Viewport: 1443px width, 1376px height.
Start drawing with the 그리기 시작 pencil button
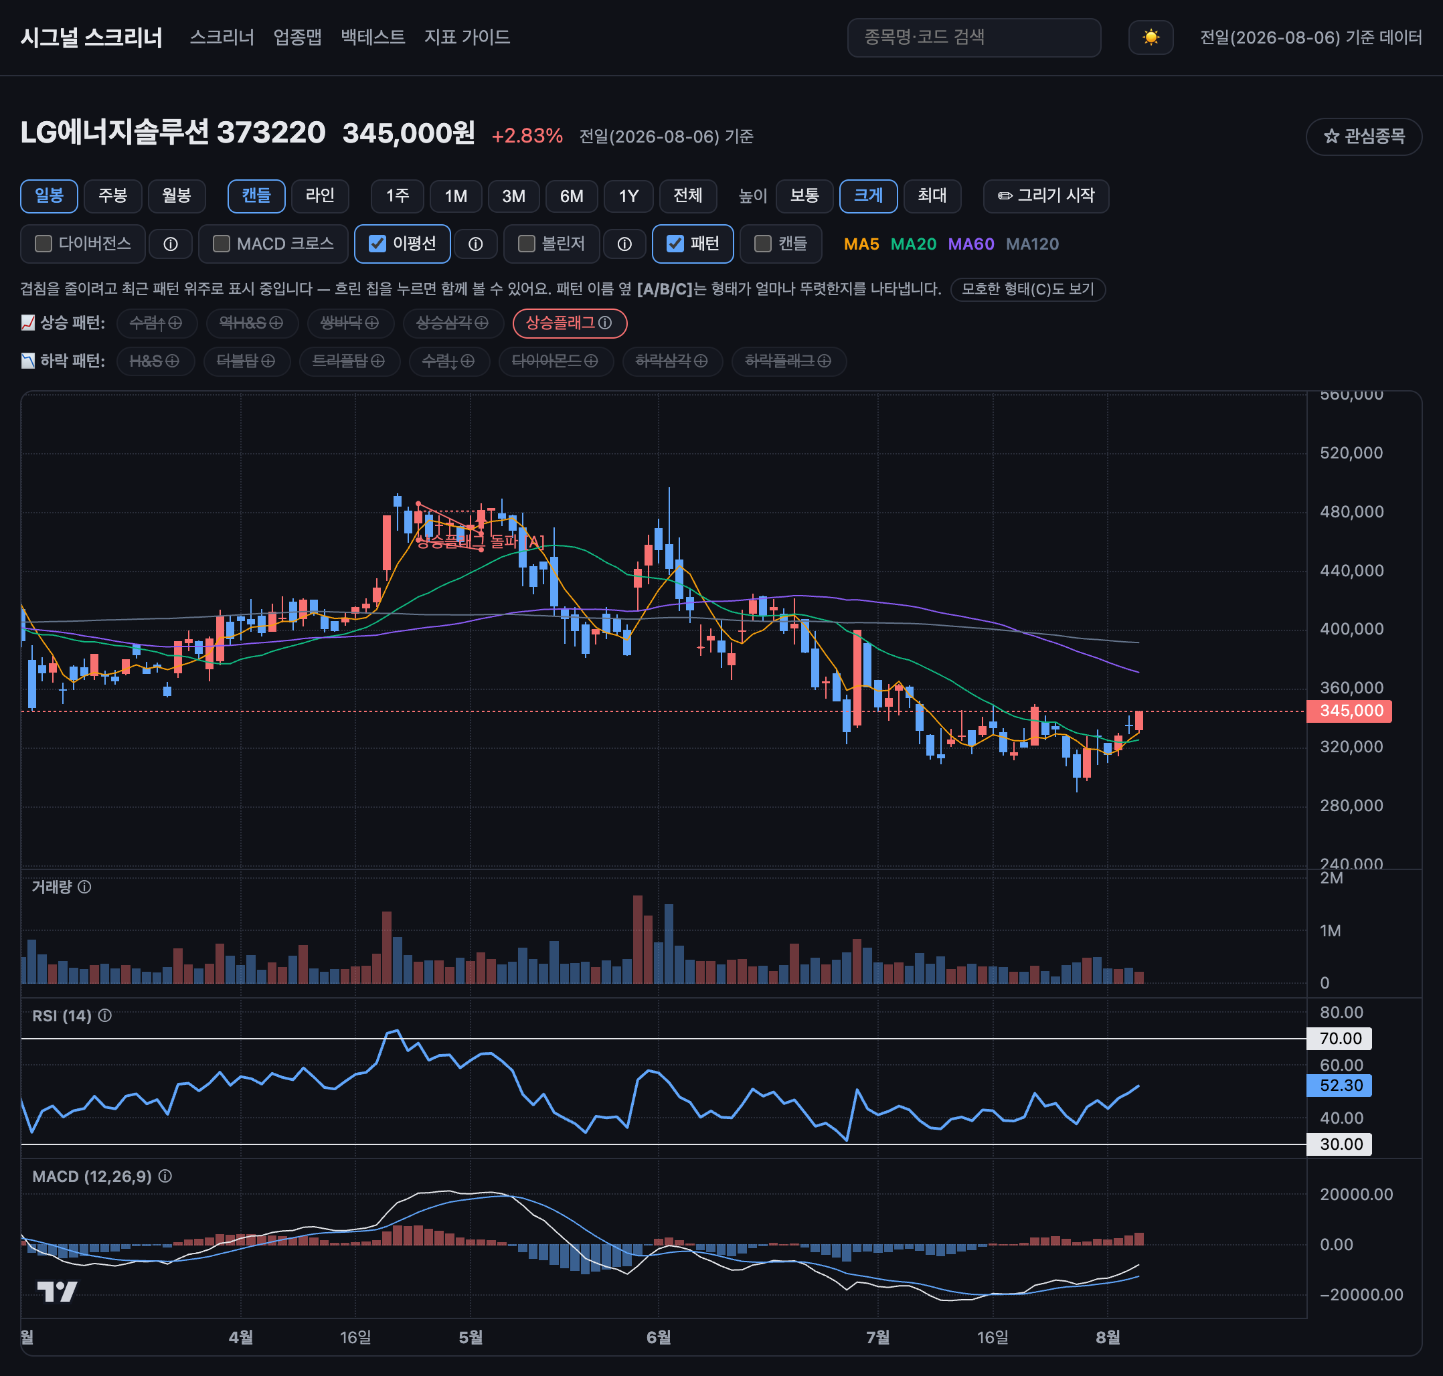(1045, 196)
